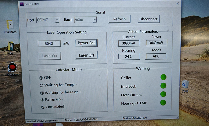Click the greyed-out Laser On button
Screen dimensions: 209x126
point(49,56)
